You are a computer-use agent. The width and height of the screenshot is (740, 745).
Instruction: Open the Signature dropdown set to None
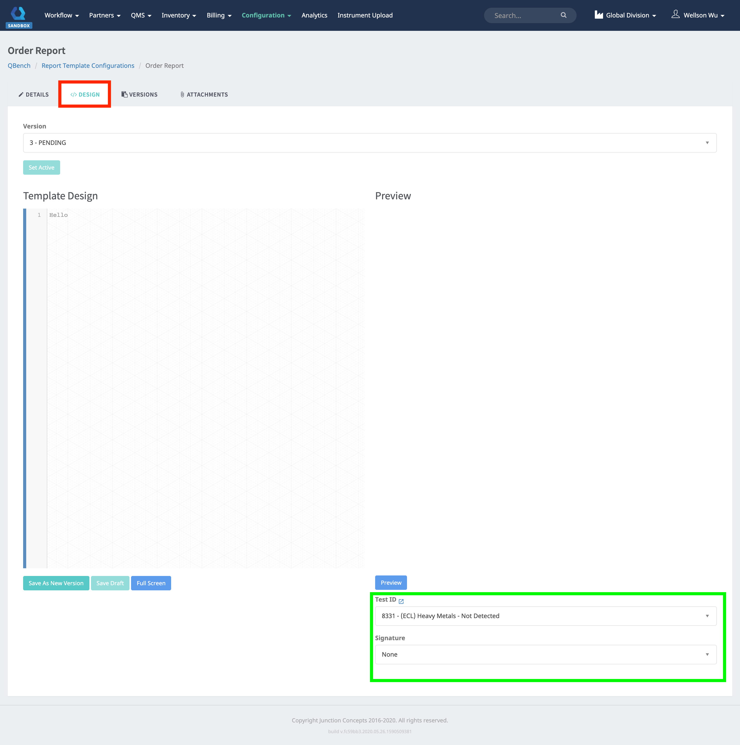(x=545, y=654)
